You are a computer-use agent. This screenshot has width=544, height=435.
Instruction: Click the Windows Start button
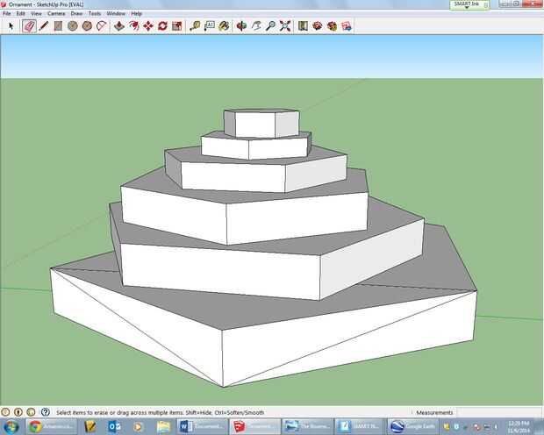coord(11,426)
